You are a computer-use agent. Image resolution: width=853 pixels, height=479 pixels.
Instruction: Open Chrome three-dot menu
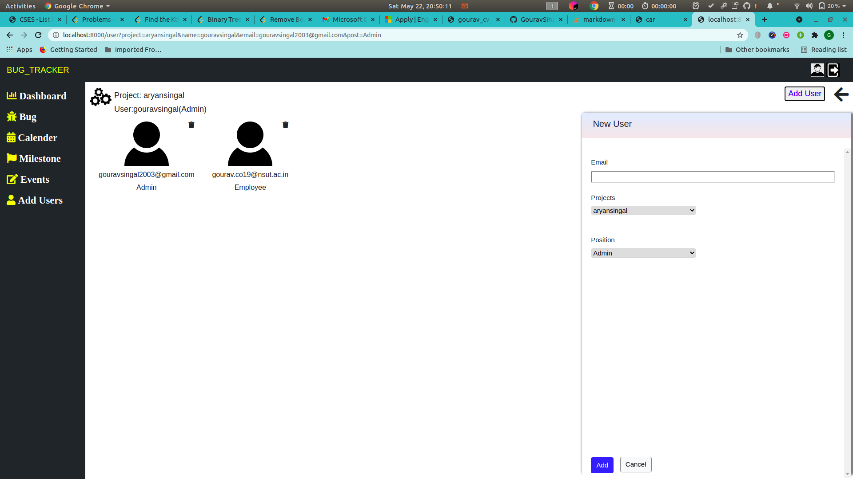(x=843, y=35)
